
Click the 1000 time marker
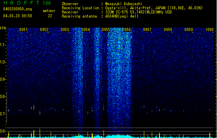[209, 30]
